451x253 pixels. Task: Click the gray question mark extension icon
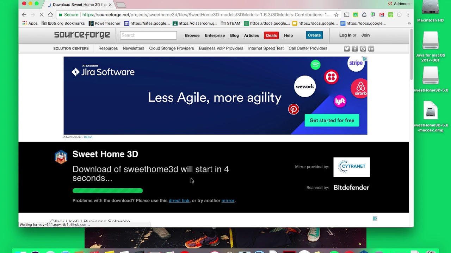399,15
